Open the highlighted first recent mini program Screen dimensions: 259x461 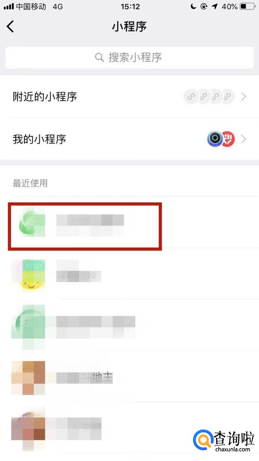[85, 226]
